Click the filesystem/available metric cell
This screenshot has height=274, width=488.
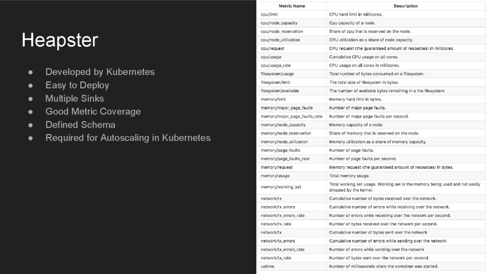(x=280, y=91)
